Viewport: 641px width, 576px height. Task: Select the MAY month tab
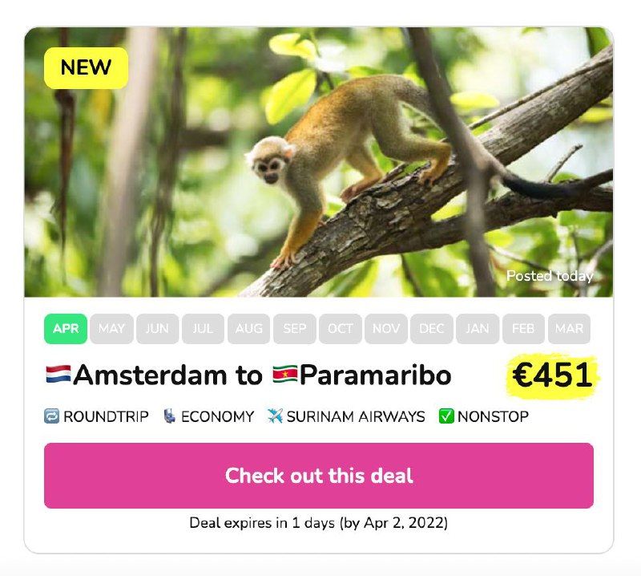point(111,329)
